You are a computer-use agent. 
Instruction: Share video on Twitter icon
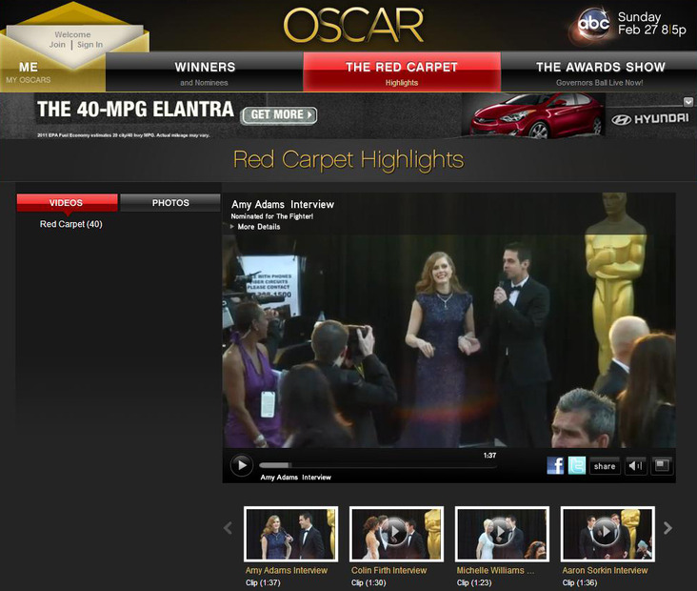[x=576, y=465]
